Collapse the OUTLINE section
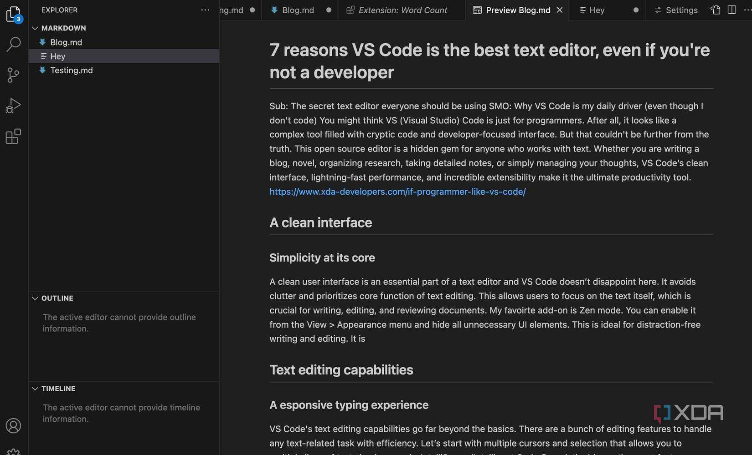Screen dimensions: 752x455 (35, 298)
